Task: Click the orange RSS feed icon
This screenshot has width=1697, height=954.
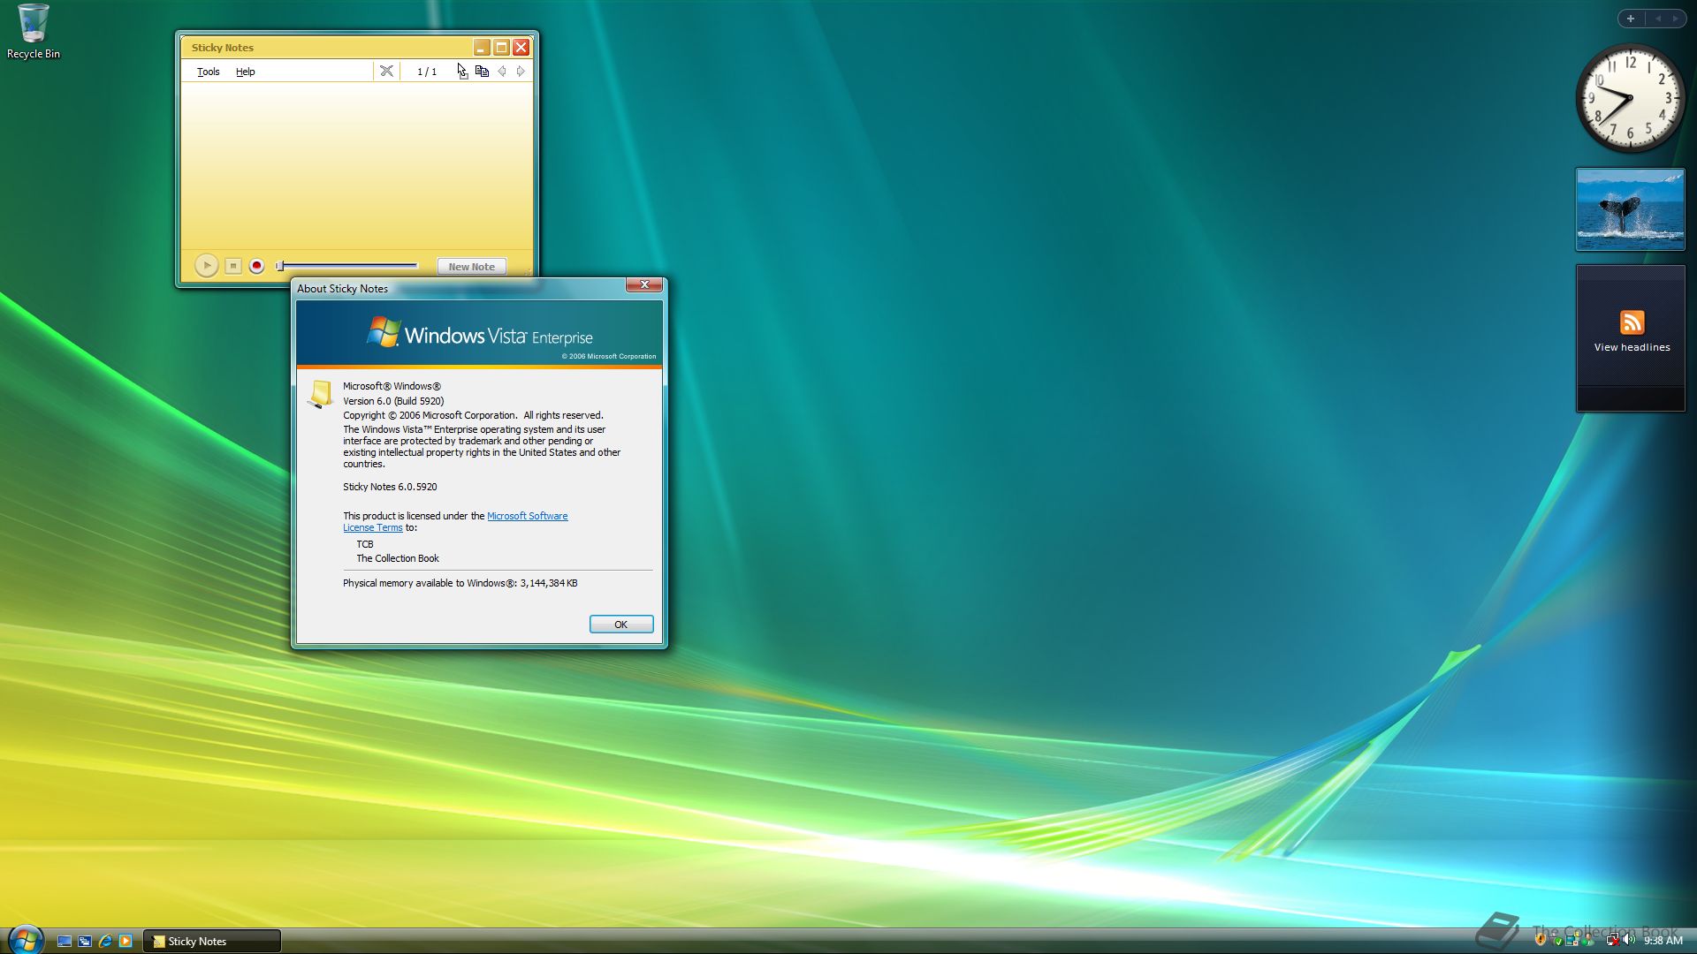Action: point(1632,322)
